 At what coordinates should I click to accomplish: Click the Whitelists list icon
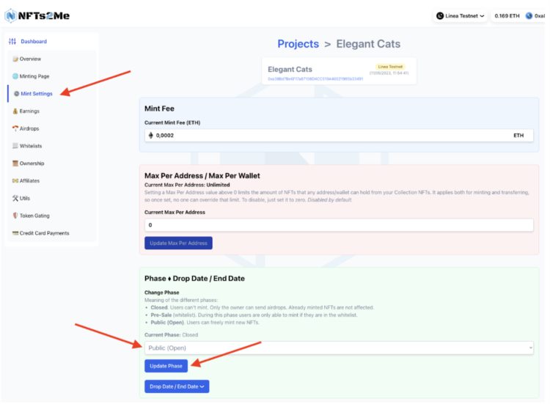pos(15,146)
